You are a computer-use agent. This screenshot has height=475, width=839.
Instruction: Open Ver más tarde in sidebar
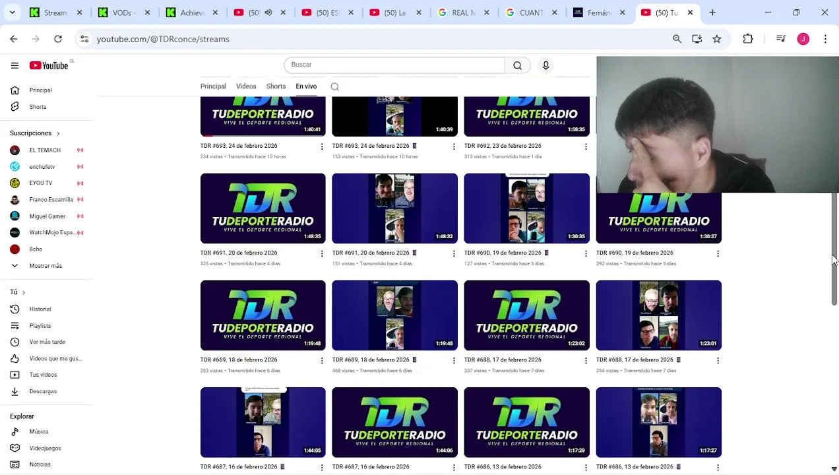tap(46, 342)
